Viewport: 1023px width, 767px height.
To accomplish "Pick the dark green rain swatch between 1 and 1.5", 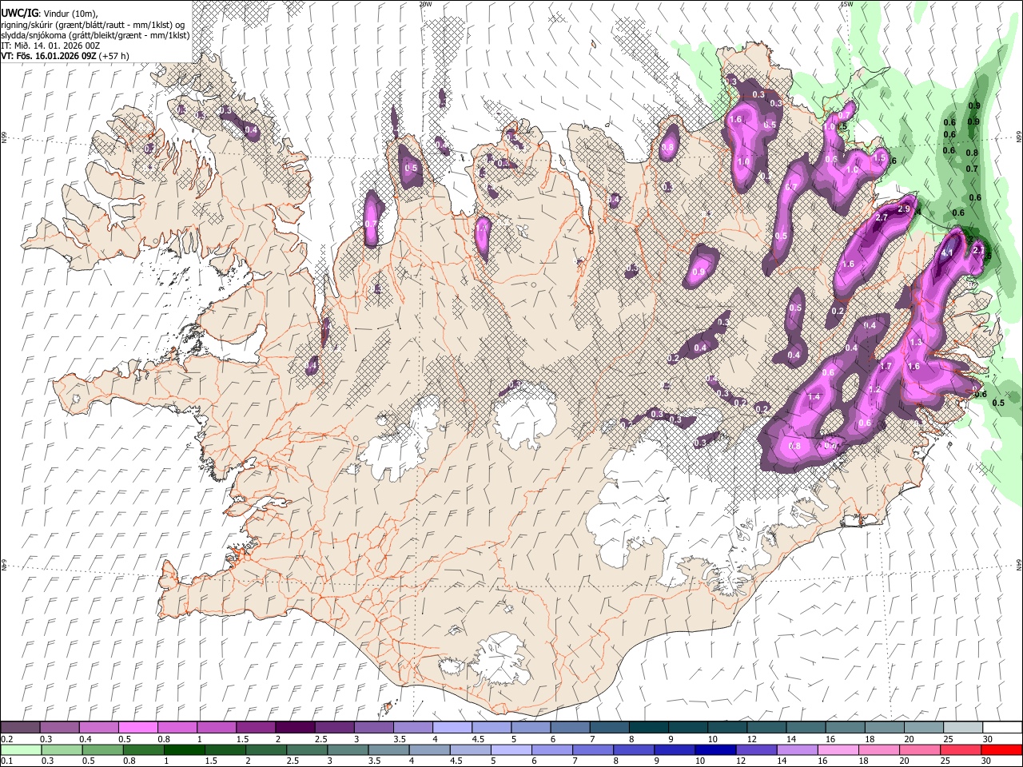I will 185,749.
